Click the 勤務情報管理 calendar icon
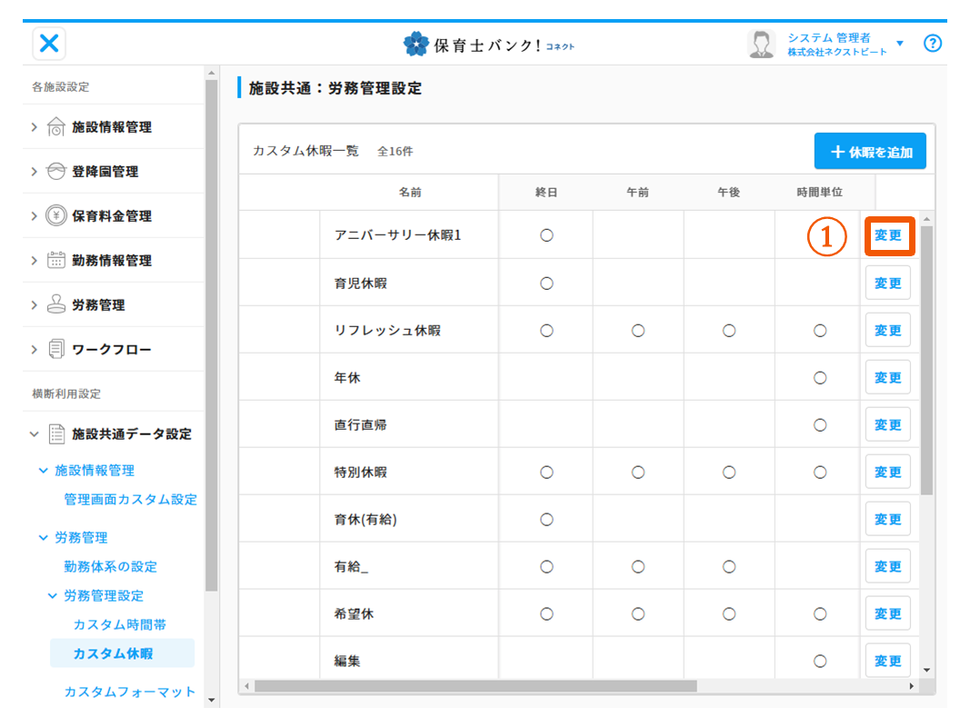The image size is (970, 727). (x=55, y=261)
